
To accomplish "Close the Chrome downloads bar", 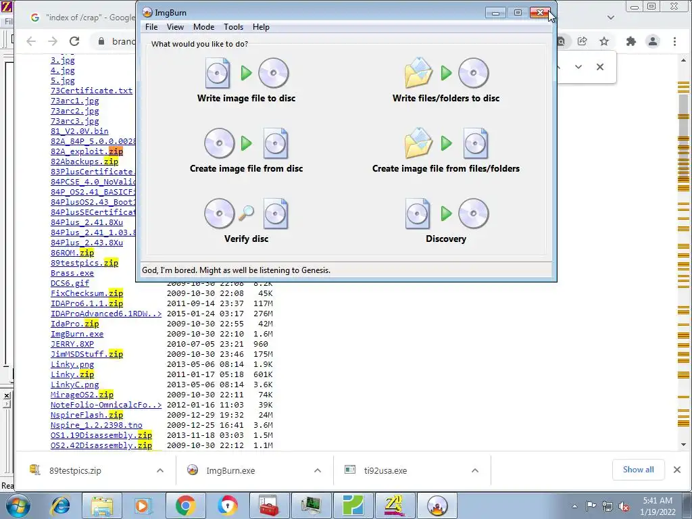I will coord(677,470).
